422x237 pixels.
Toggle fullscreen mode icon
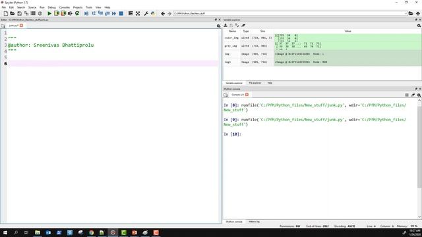coord(138,13)
